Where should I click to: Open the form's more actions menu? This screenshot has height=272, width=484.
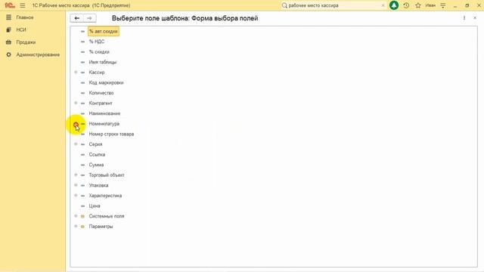click(464, 18)
